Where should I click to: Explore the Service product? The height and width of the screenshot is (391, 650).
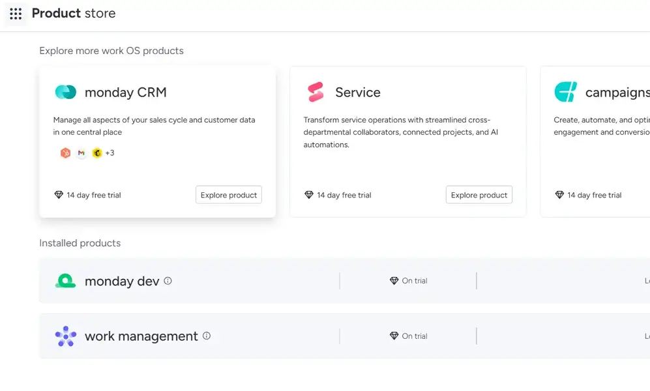click(x=479, y=195)
